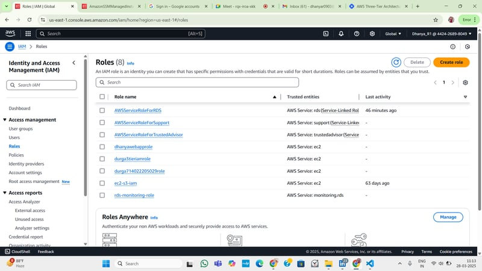Check the AWSServiceRoleForSupport row checkbox

pos(102,123)
